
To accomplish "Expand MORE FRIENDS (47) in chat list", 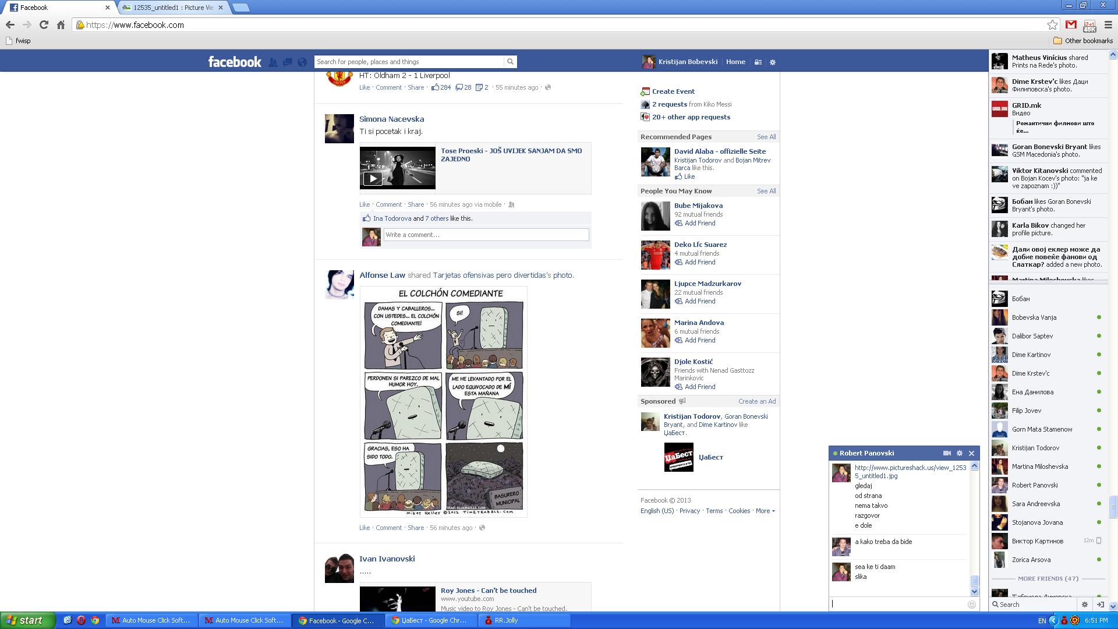I will [1048, 578].
